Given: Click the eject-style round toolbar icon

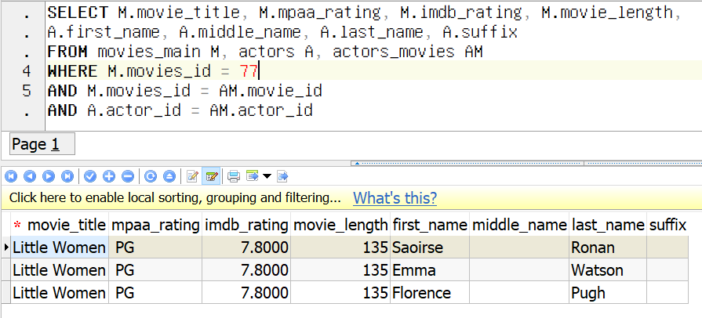Looking at the screenshot, I should pos(169,177).
